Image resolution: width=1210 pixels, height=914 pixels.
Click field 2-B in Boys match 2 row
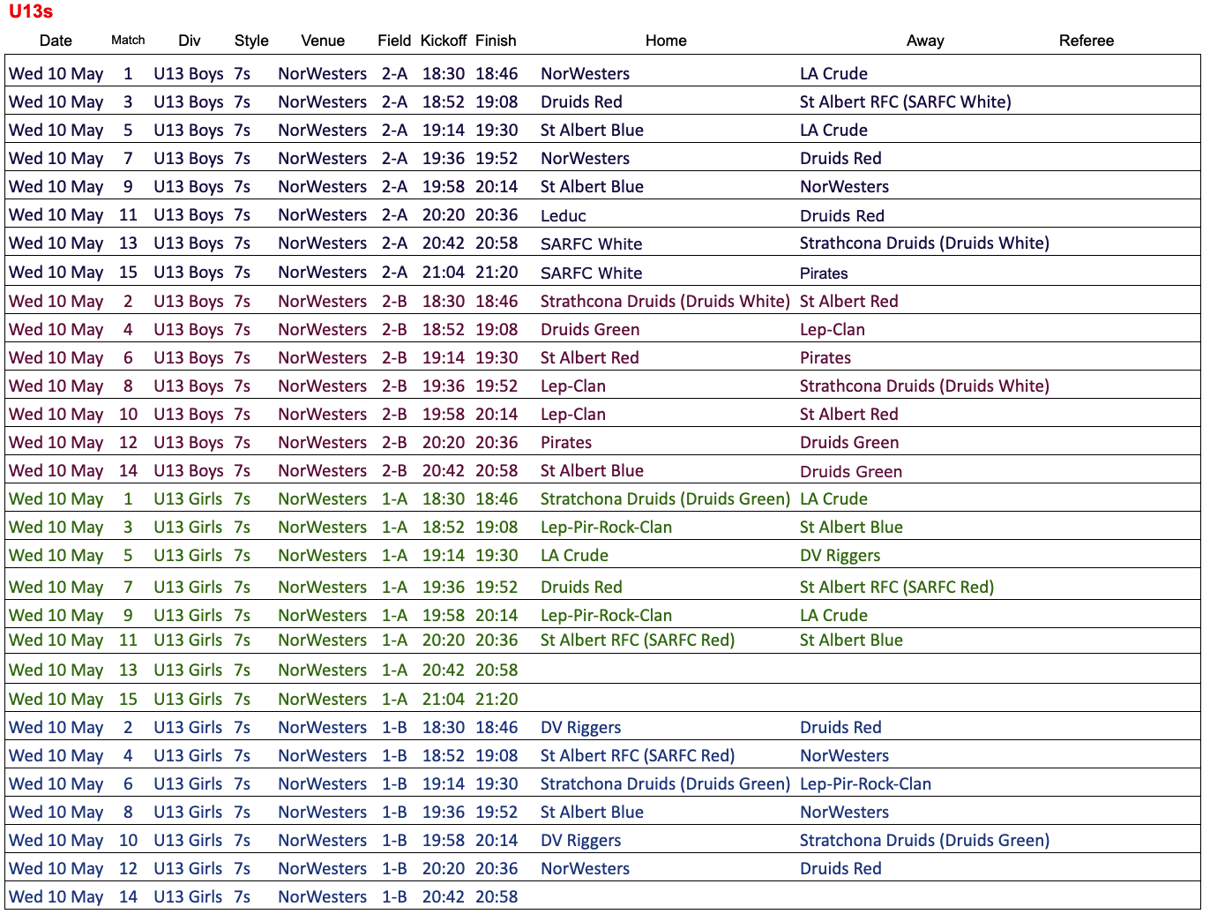[394, 302]
